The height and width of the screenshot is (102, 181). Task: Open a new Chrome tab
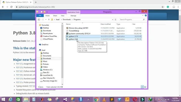pyautogui.click(x=36, y=2)
